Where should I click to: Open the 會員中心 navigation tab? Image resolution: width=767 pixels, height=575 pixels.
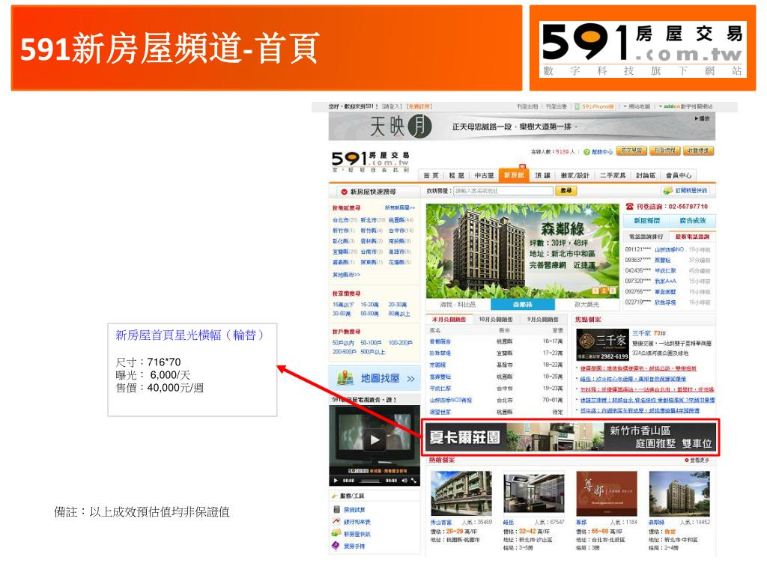(x=679, y=175)
